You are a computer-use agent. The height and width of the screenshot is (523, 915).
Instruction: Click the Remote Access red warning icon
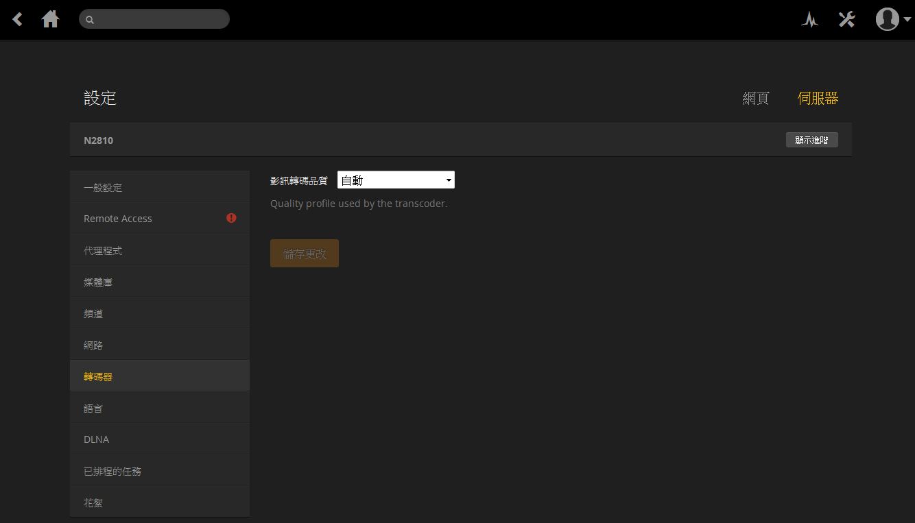231,218
